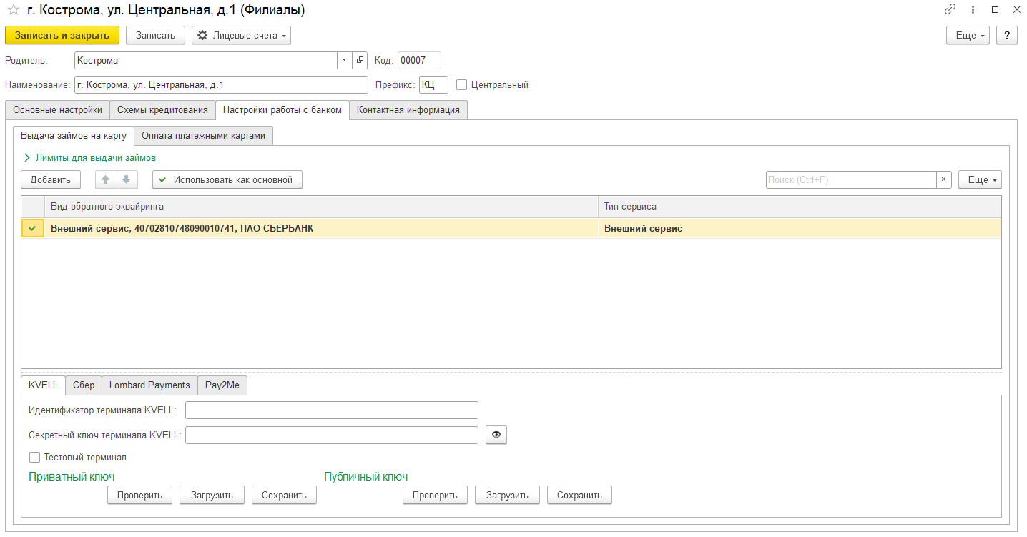Click Сохранить under Приватный ключ

coord(284,495)
